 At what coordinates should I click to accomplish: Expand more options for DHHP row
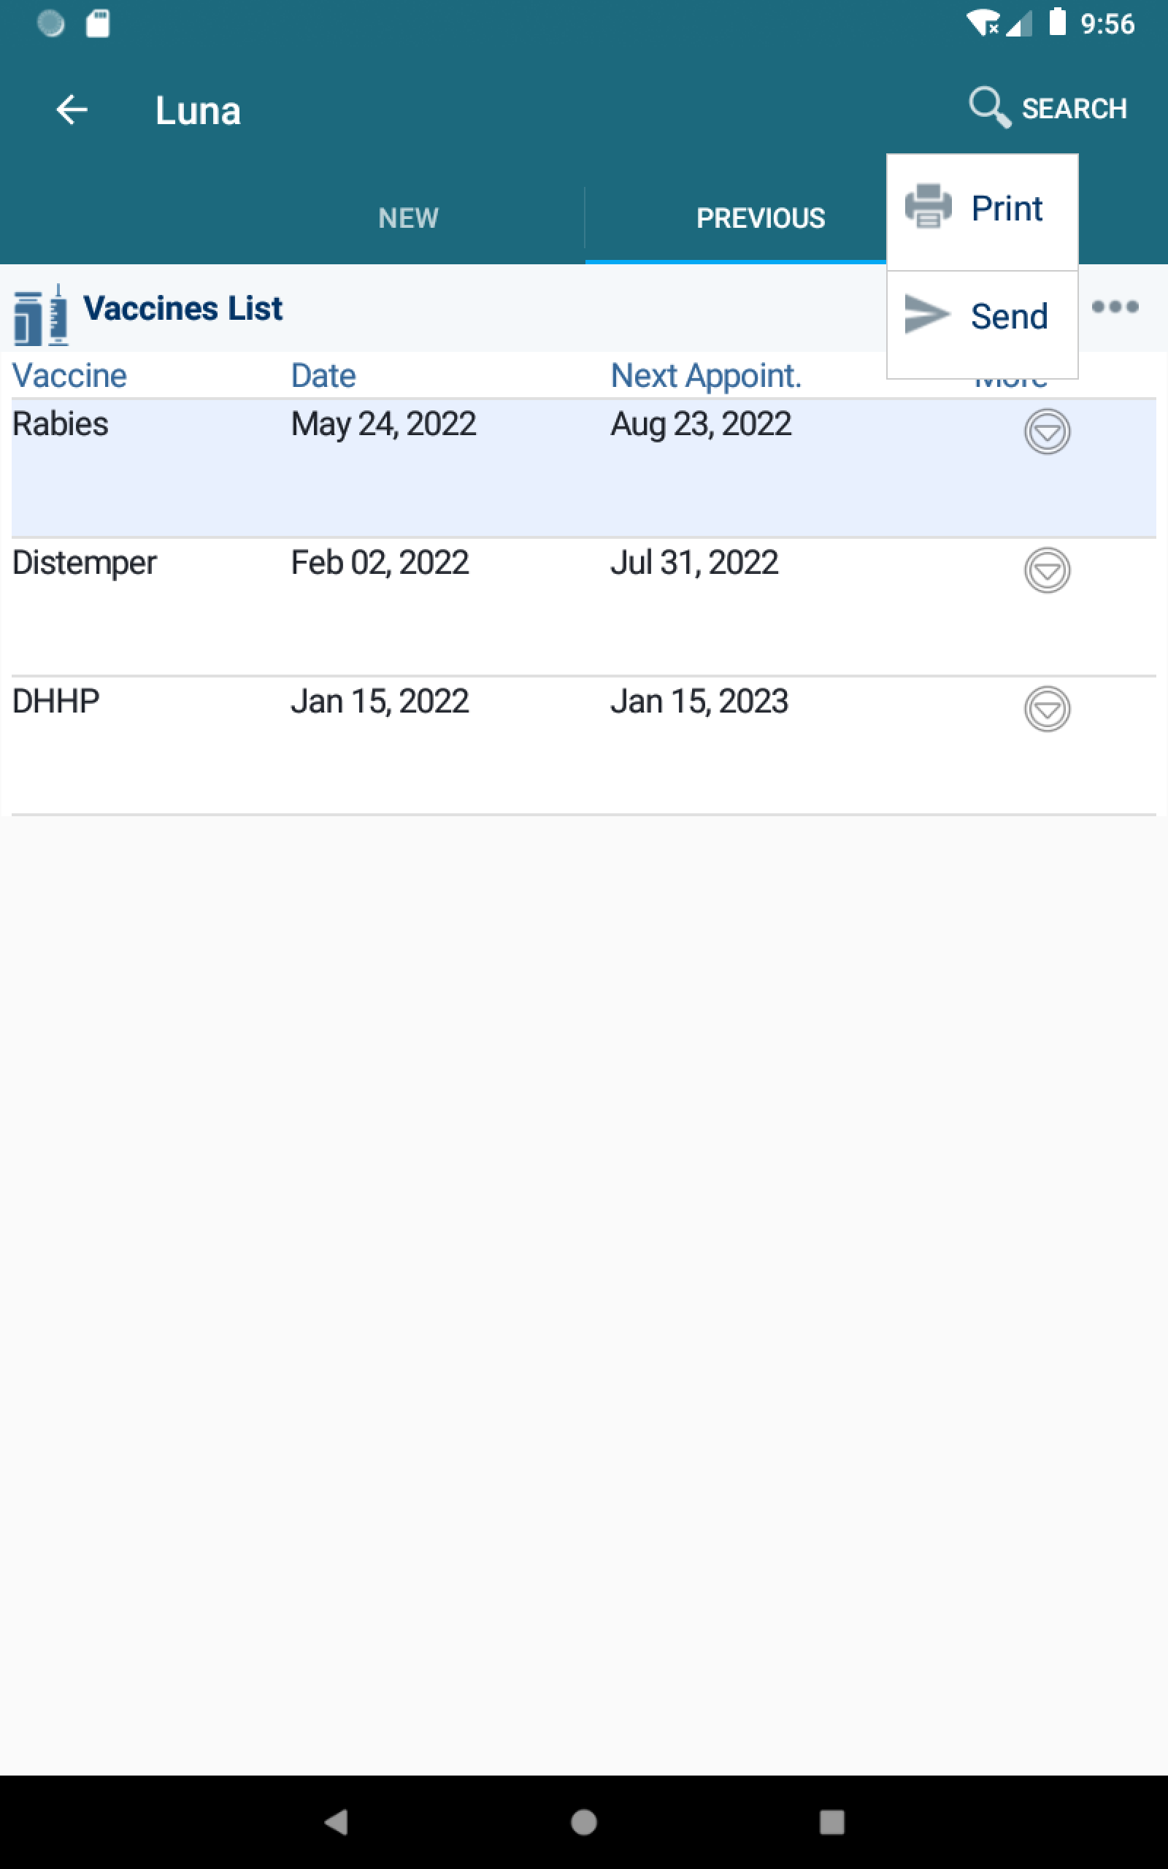pos(1047,709)
